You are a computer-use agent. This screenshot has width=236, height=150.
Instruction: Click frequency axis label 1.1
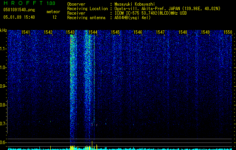coord(3,49)
